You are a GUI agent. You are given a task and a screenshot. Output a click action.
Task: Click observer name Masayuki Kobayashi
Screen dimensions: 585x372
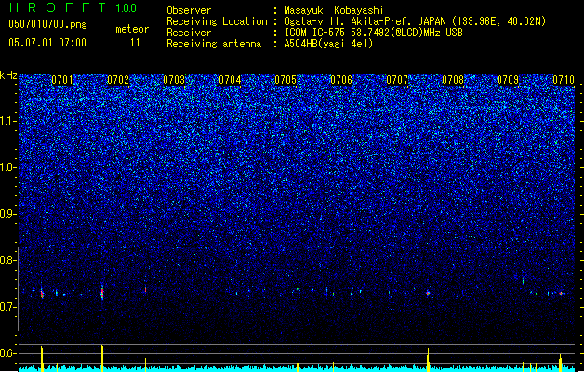tap(334, 10)
